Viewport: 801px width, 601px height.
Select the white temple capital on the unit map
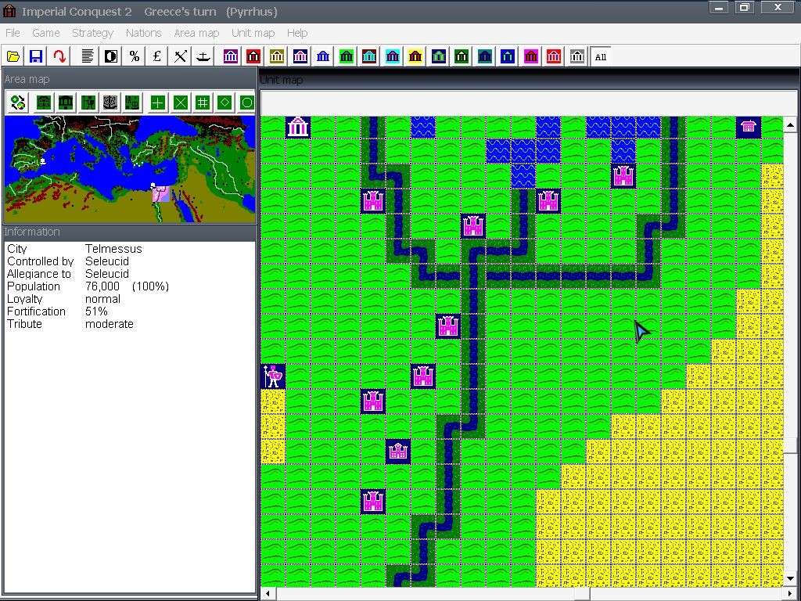[x=298, y=127]
